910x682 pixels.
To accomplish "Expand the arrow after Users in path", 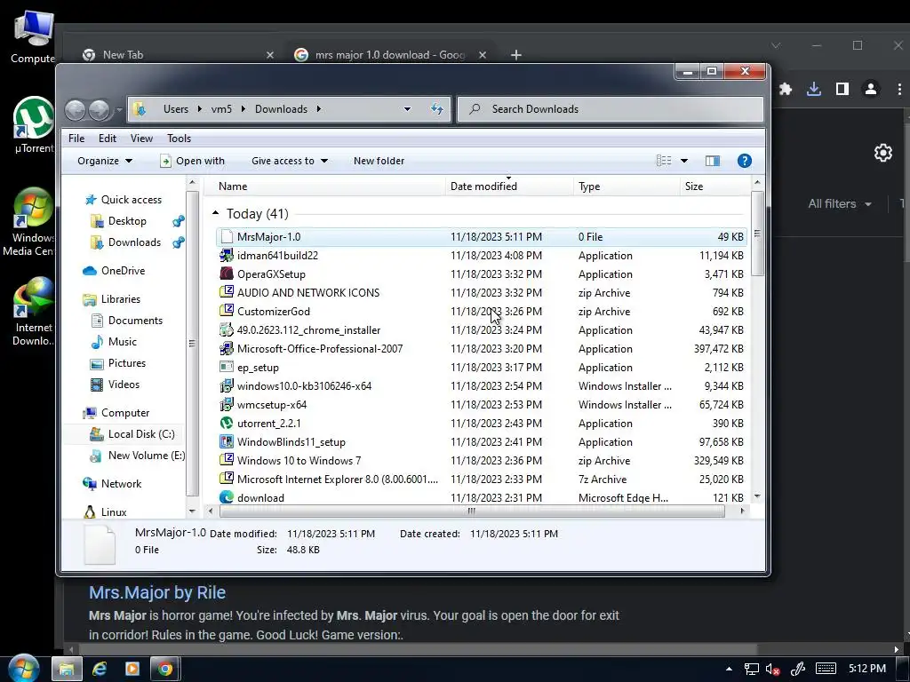I will coord(200,109).
